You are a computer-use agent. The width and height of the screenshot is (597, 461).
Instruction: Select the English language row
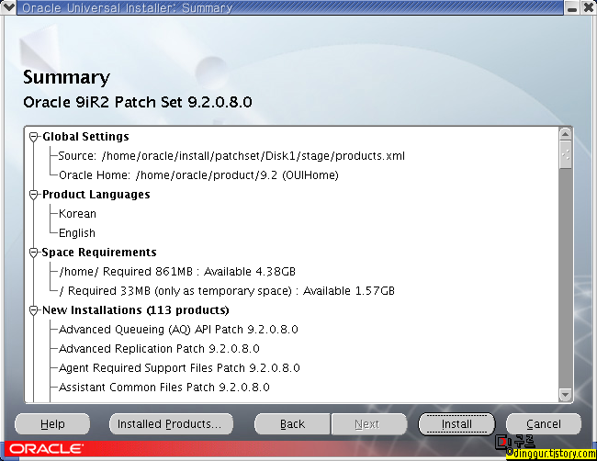(x=77, y=233)
